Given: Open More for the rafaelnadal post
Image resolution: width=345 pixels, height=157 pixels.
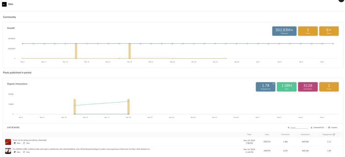Looking at the screenshot, I should (17, 143).
